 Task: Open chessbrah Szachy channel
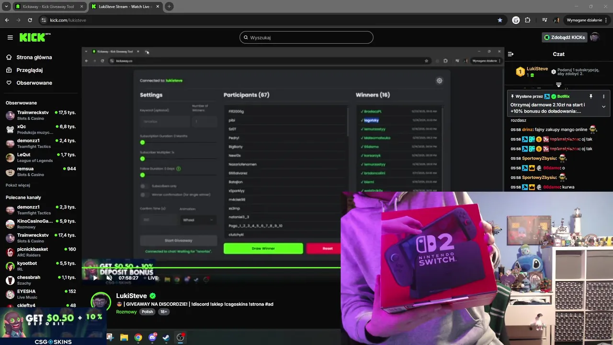coord(41,280)
